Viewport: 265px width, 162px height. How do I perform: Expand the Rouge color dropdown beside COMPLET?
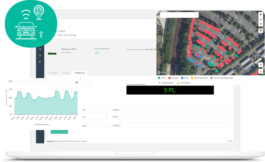[x=94, y=126]
